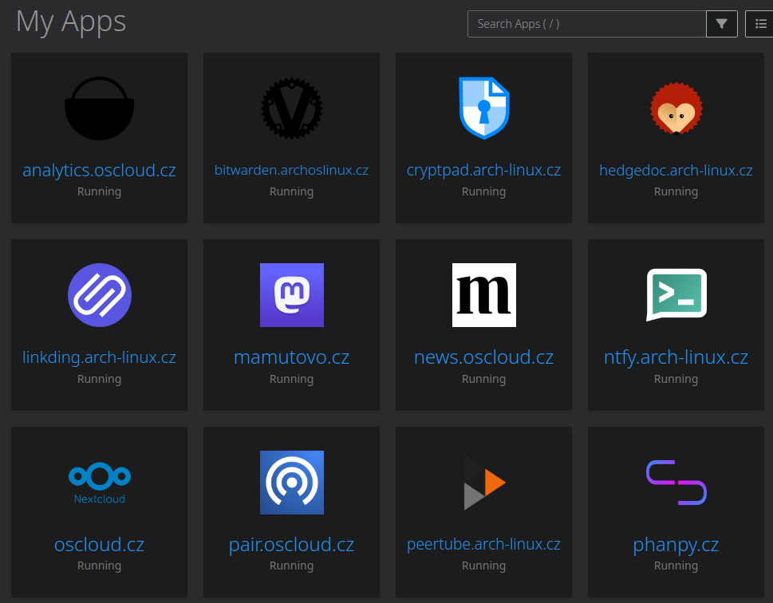The image size is (773, 603).
Task: Click the ntfy terminal icon
Action: (x=676, y=294)
